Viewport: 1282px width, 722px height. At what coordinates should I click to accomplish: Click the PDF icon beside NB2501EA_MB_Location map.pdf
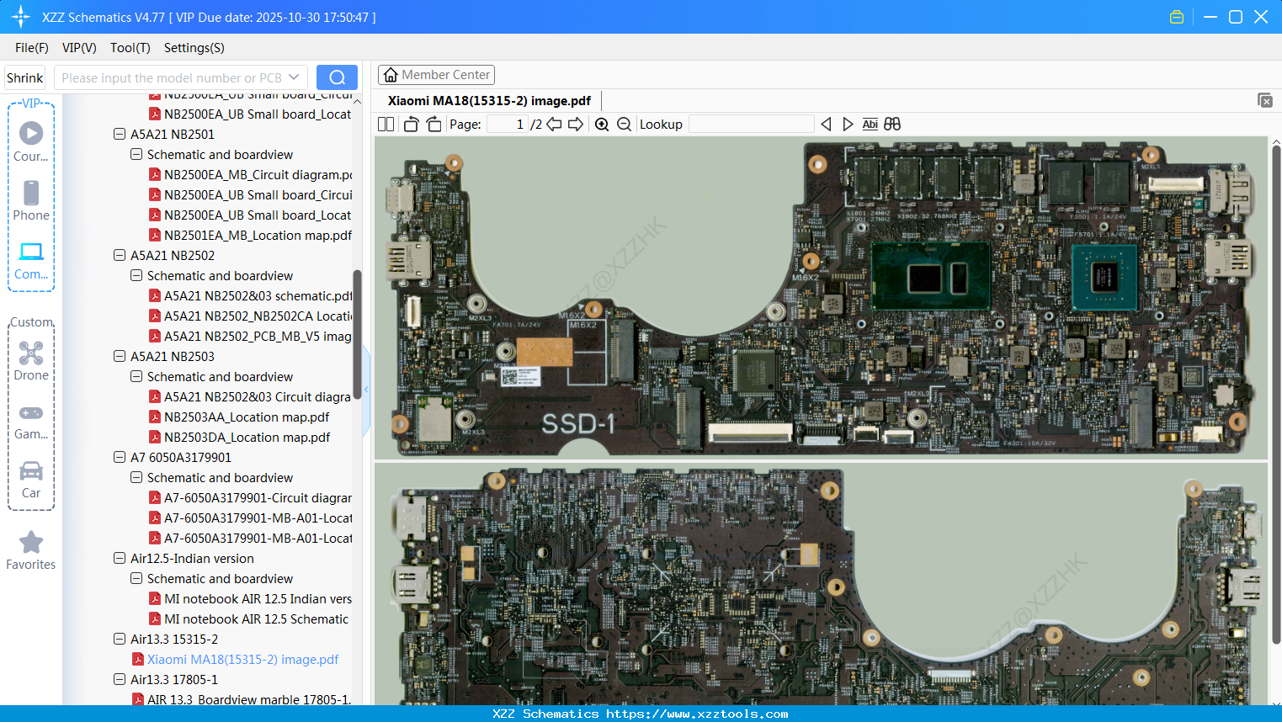tap(155, 236)
